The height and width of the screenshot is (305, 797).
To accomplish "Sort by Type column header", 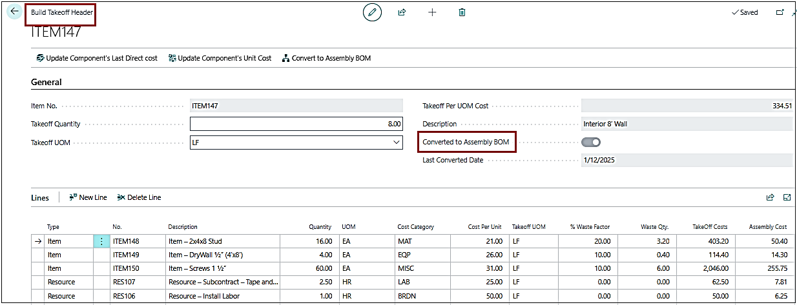I will [x=54, y=227].
